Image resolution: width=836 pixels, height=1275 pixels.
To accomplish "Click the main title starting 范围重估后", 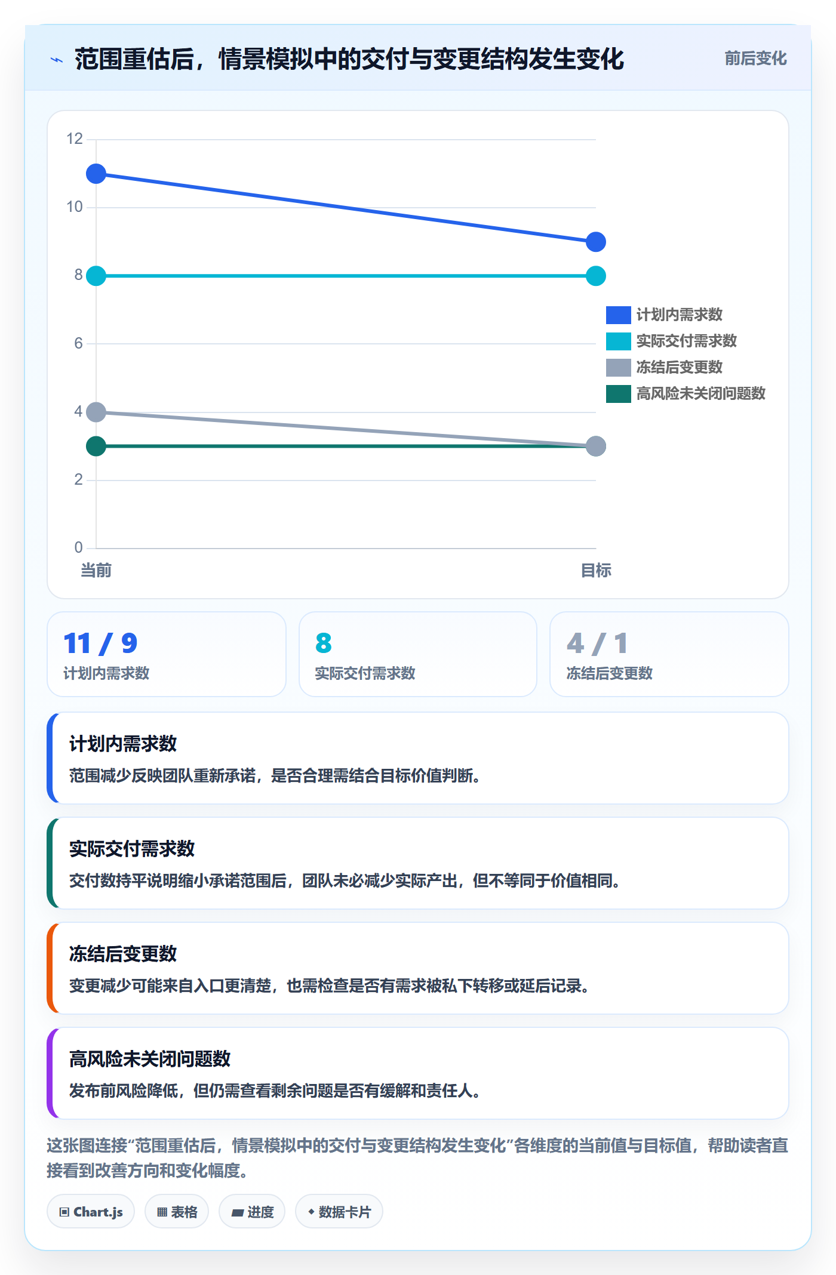I will [x=349, y=59].
